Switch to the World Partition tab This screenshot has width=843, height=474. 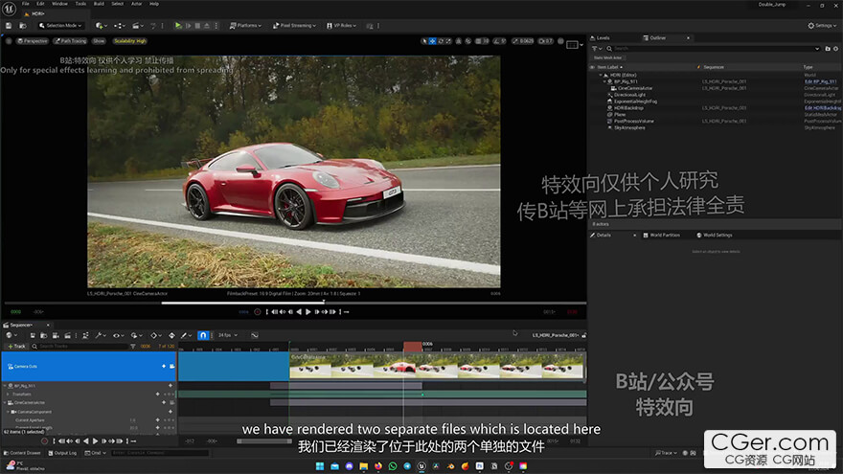tap(662, 235)
